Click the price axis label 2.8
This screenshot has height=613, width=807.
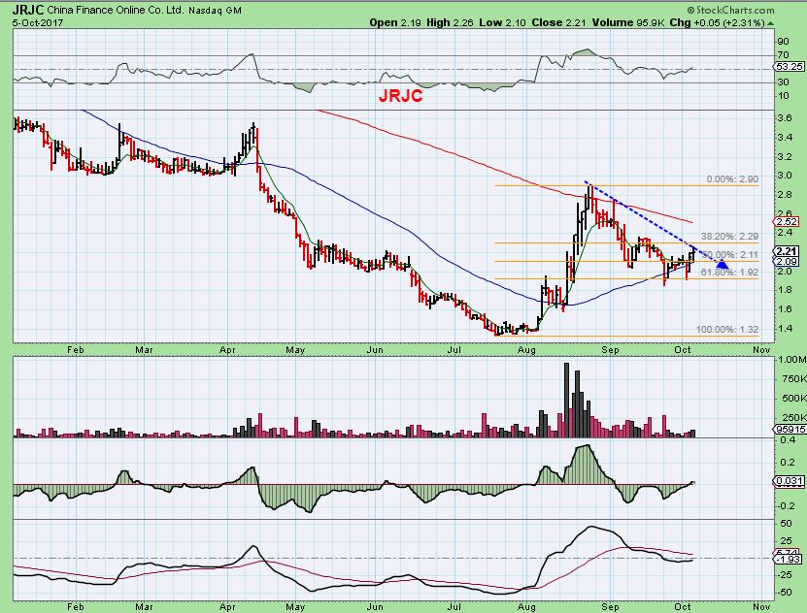pos(785,195)
